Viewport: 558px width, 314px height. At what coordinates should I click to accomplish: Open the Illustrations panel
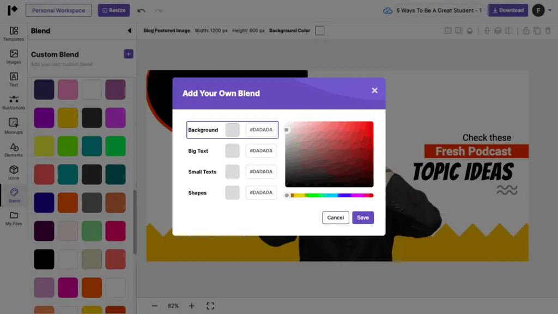(14, 102)
